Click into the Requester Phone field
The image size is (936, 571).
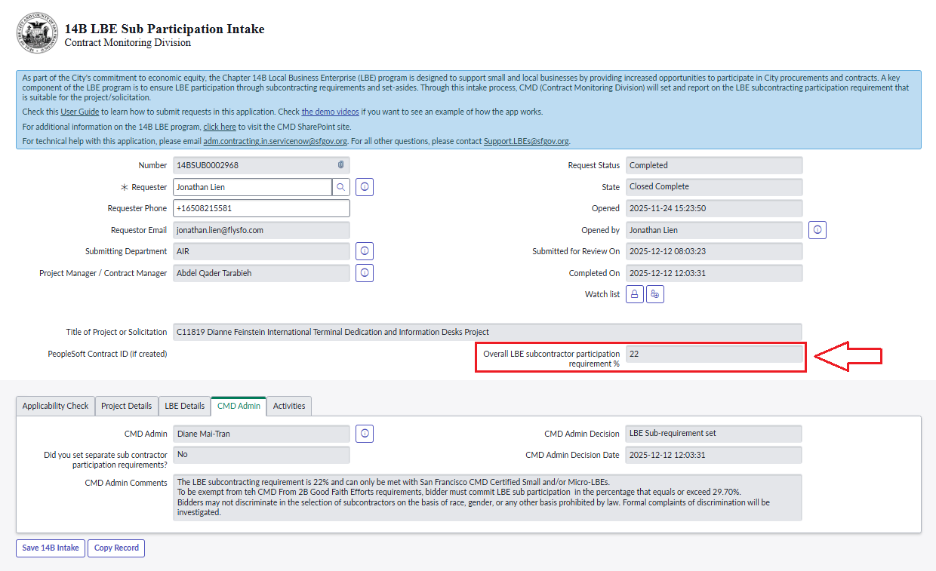(x=261, y=208)
